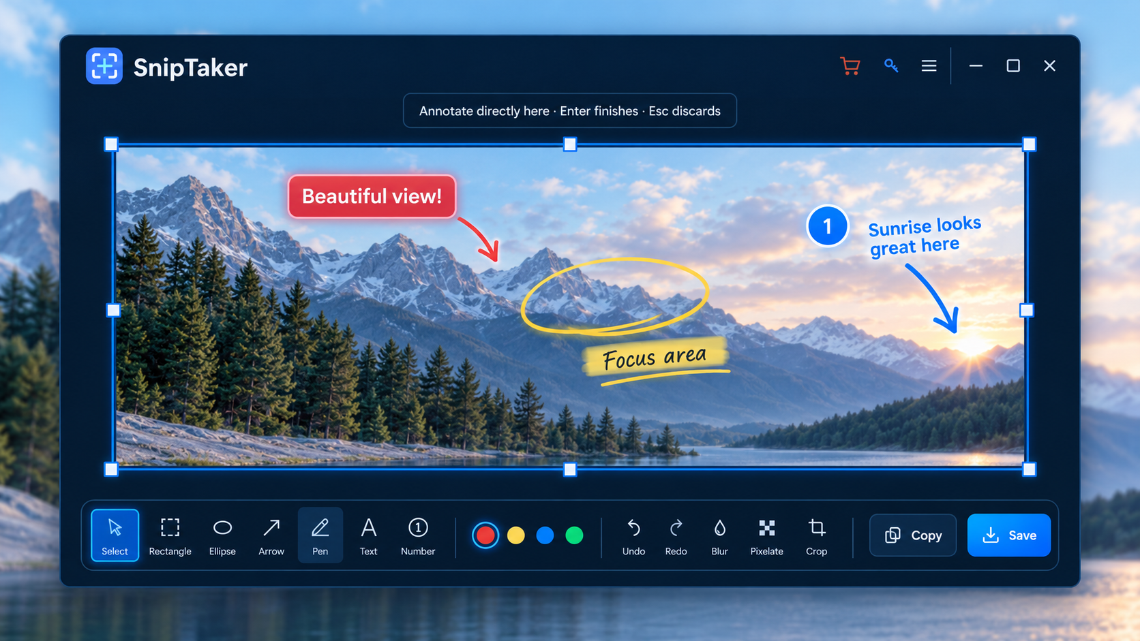The image size is (1140, 641).
Task: Switch to the Pen tool
Action: (320, 535)
